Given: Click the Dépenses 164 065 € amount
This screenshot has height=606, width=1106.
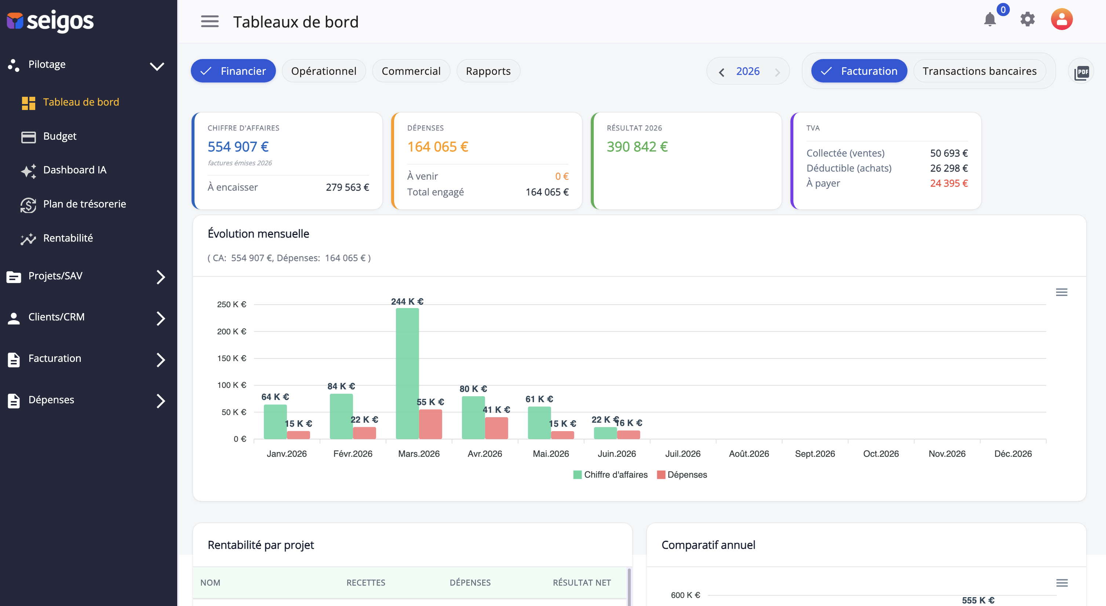Looking at the screenshot, I should (437, 147).
